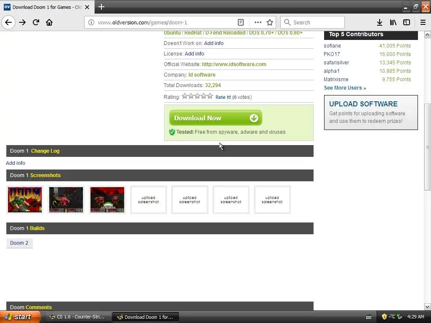Click the Total Downloads 32,294 value

pos(213,85)
